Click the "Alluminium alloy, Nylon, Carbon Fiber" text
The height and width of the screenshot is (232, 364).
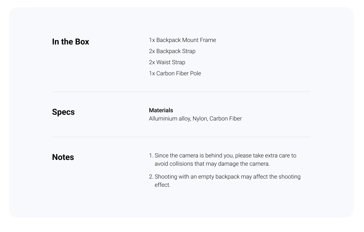195,119
